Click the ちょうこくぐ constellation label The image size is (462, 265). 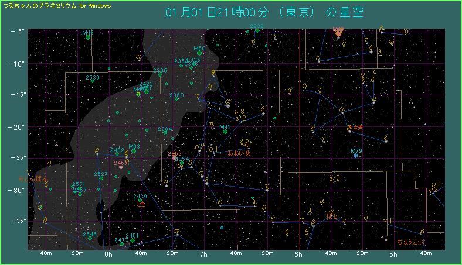tap(411, 241)
